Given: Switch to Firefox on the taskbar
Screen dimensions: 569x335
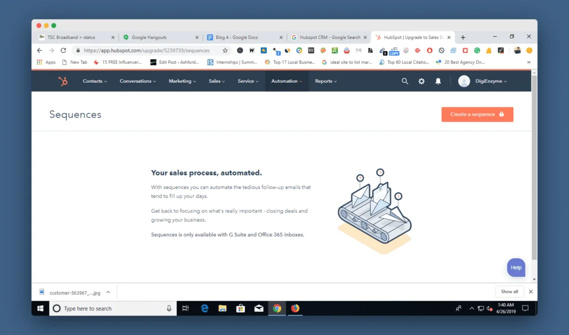Looking at the screenshot, I should click(x=295, y=308).
